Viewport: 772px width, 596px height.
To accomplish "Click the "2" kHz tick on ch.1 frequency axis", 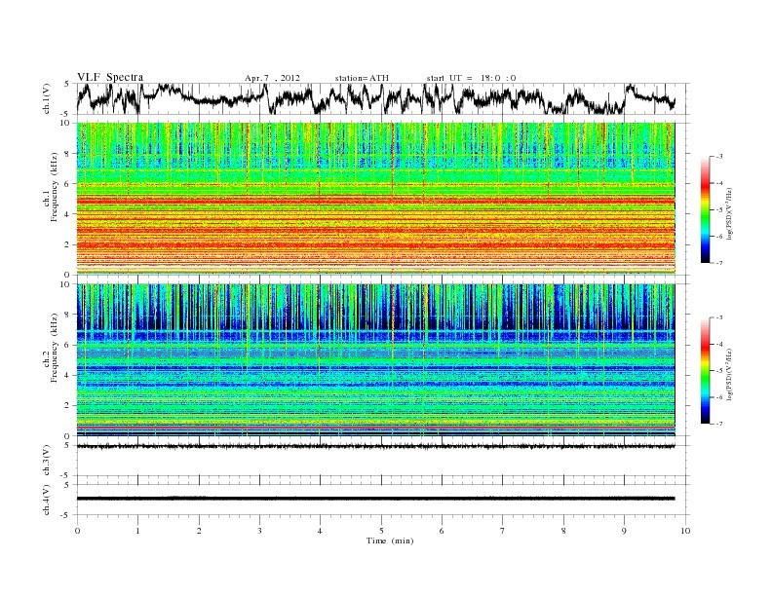I will 67,244.
